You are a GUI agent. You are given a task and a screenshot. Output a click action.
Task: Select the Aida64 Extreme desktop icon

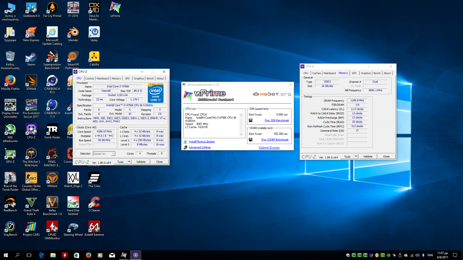94,228
